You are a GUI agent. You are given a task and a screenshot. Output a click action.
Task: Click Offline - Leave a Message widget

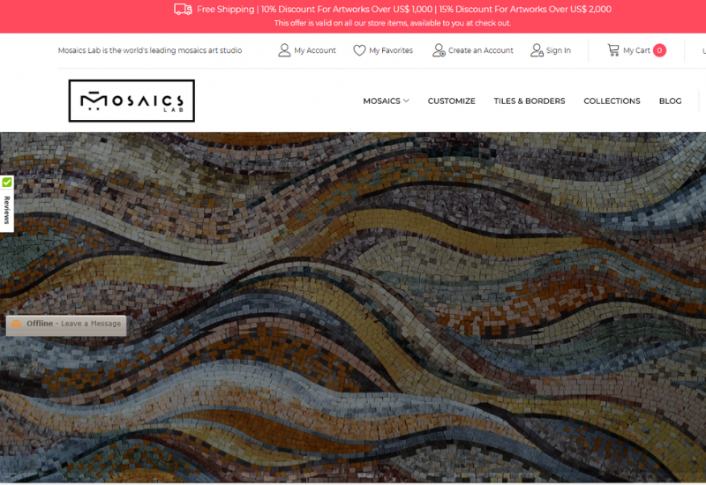click(66, 325)
